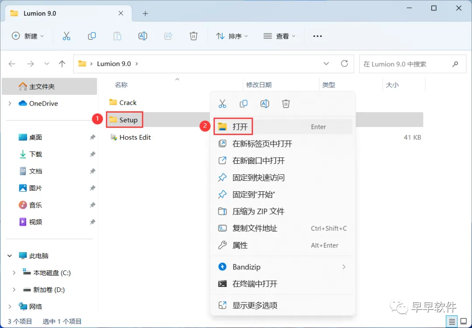Viewport: 472px width, 328px height.
Task: Unpin 音乐 using its pin icon
Action: click(92, 205)
